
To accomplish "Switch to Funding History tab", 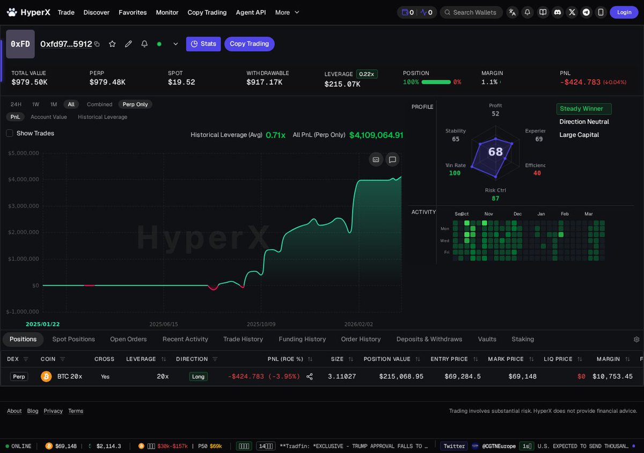I will [x=302, y=339].
